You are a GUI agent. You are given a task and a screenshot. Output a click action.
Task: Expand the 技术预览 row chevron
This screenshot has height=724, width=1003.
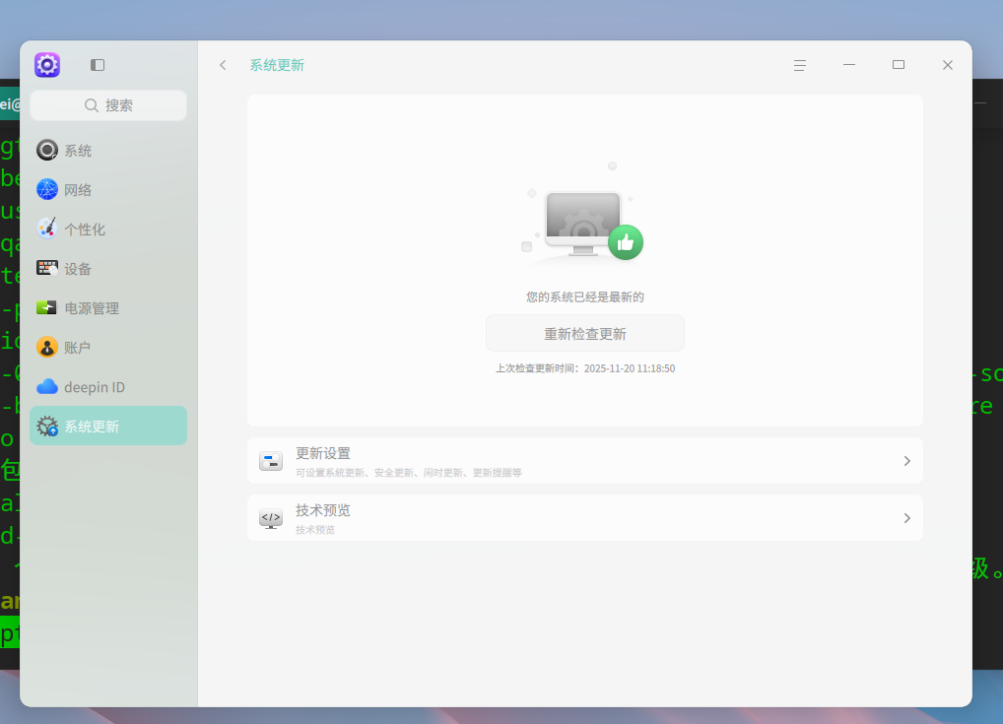pos(907,517)
